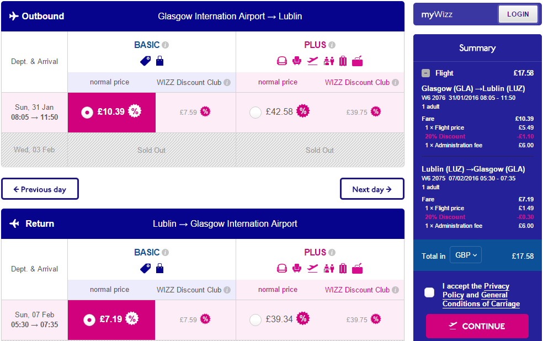Click the suitcase luggage icon under Return PLUS
This screenshot has height=341, width=543.
[x=343, y=268]
